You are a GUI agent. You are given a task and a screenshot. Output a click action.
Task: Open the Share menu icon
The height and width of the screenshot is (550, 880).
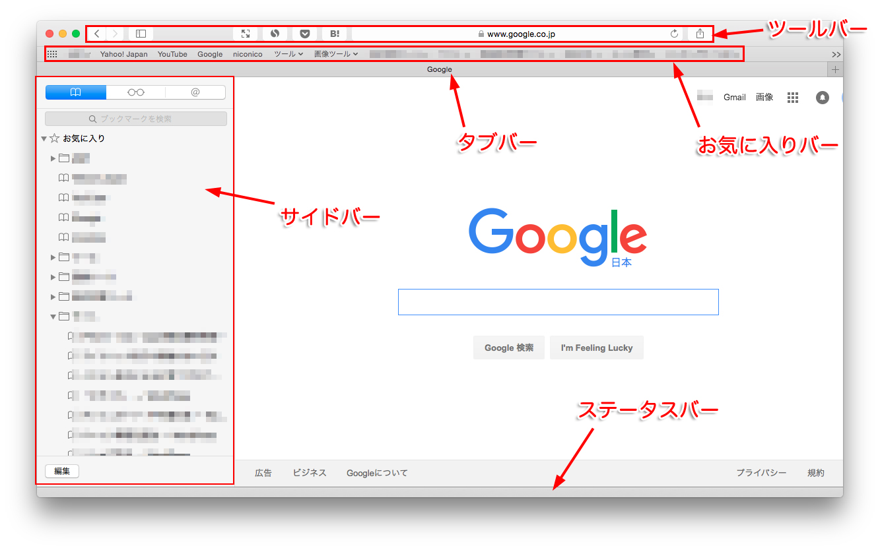point(700,34)
